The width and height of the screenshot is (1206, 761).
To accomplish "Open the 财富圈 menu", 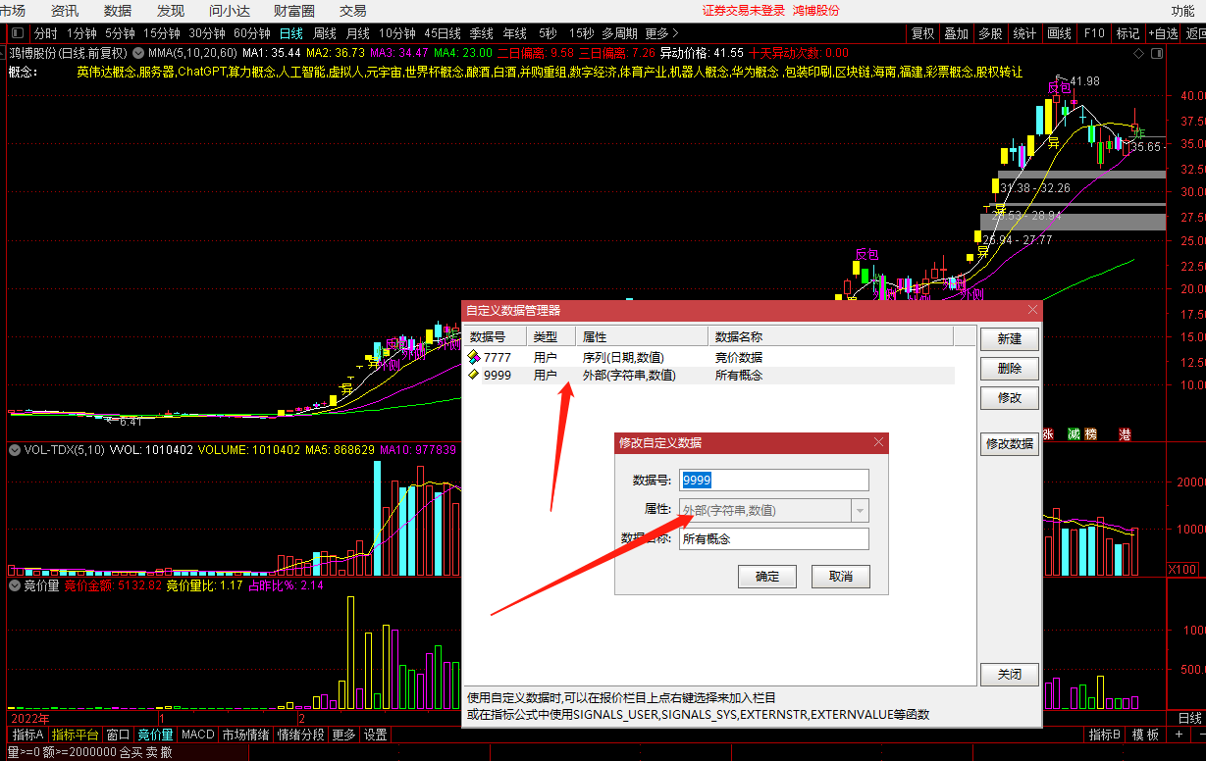I will [294, 11].
